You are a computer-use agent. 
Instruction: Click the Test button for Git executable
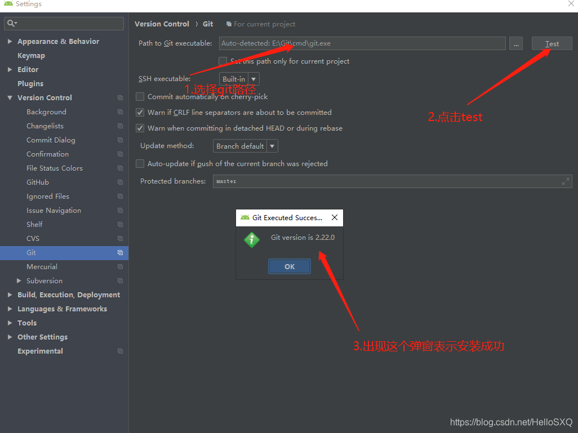click(552, 43)
